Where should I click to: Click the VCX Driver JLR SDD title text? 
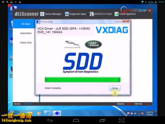click(64, 30)
